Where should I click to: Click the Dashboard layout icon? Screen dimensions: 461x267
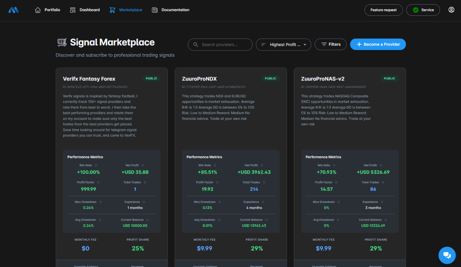[73, 10]
